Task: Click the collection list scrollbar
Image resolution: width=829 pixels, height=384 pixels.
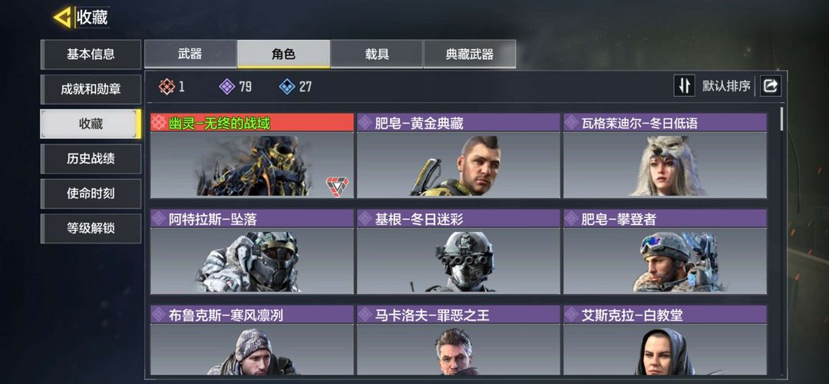Action: point(782,119)
